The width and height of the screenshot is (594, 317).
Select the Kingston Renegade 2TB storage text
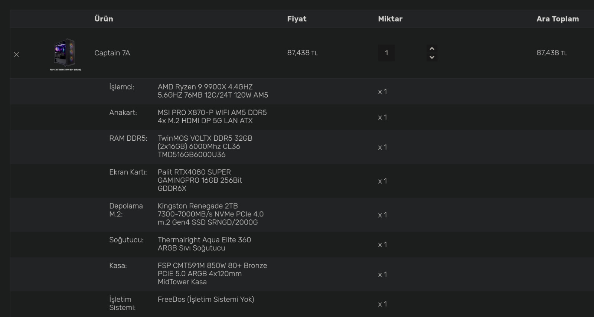click(210, 214)
